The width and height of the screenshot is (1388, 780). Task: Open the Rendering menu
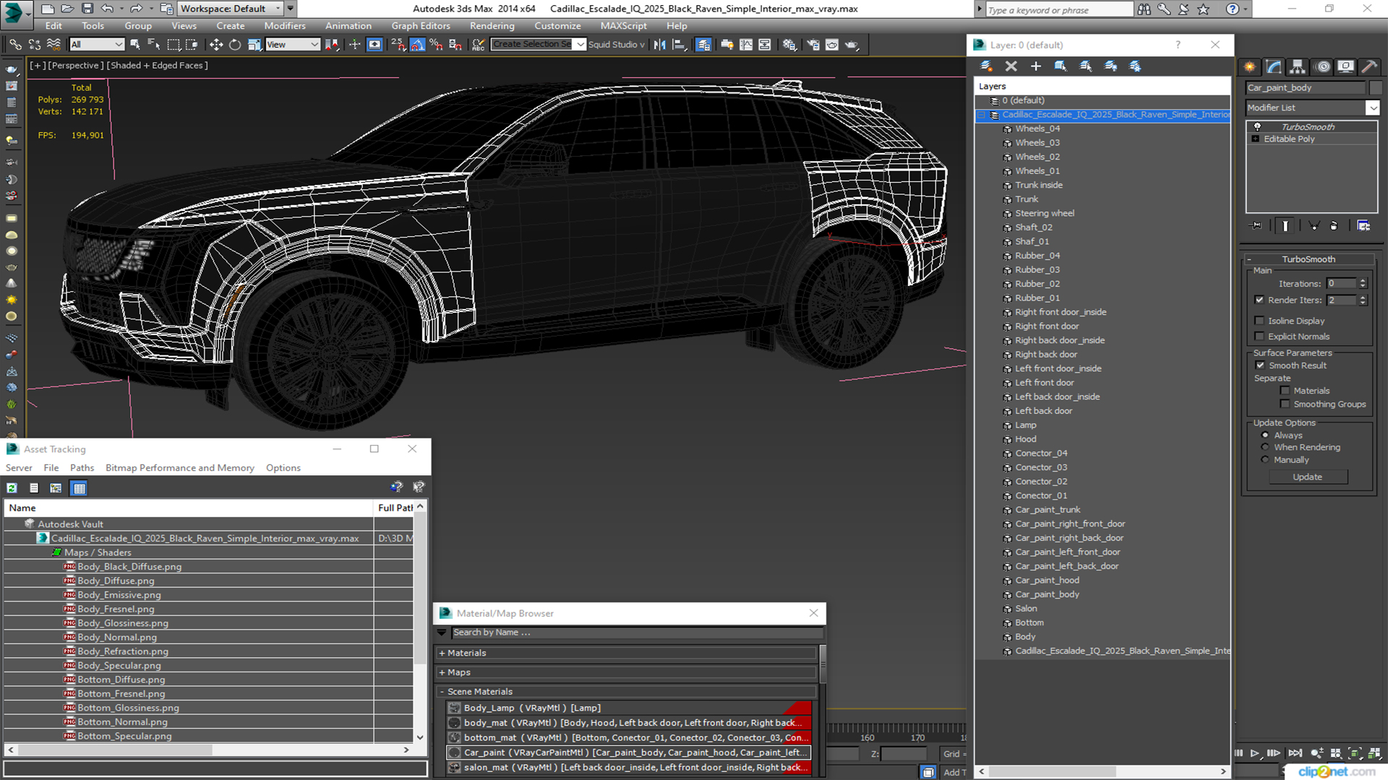pos(492,26)
